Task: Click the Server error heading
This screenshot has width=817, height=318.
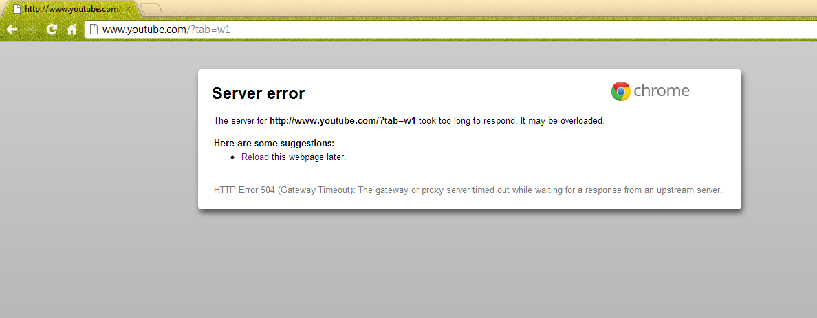Action: [259, 93]
